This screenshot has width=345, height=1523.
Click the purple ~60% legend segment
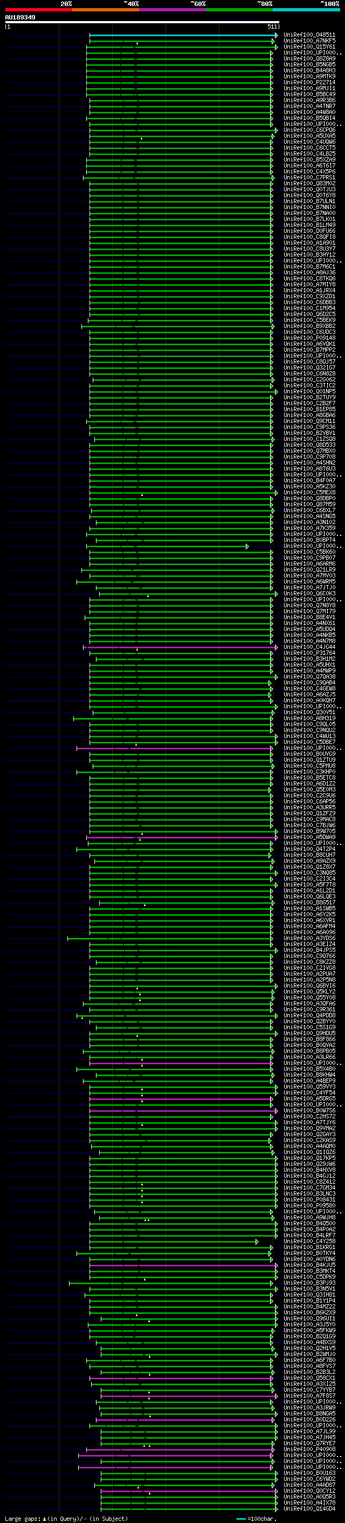coord(172,10)
